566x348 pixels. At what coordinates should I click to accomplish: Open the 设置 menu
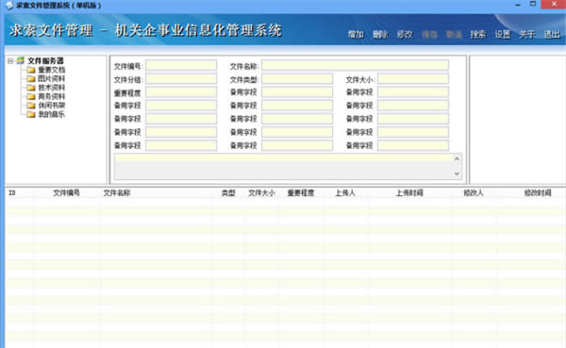503,34
